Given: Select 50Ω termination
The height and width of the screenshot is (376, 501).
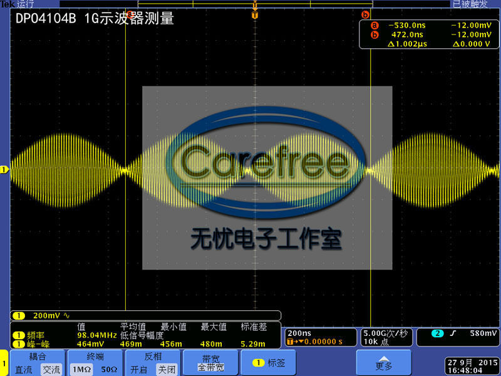Looking at the screenshot, I should (x=109, y=370).
